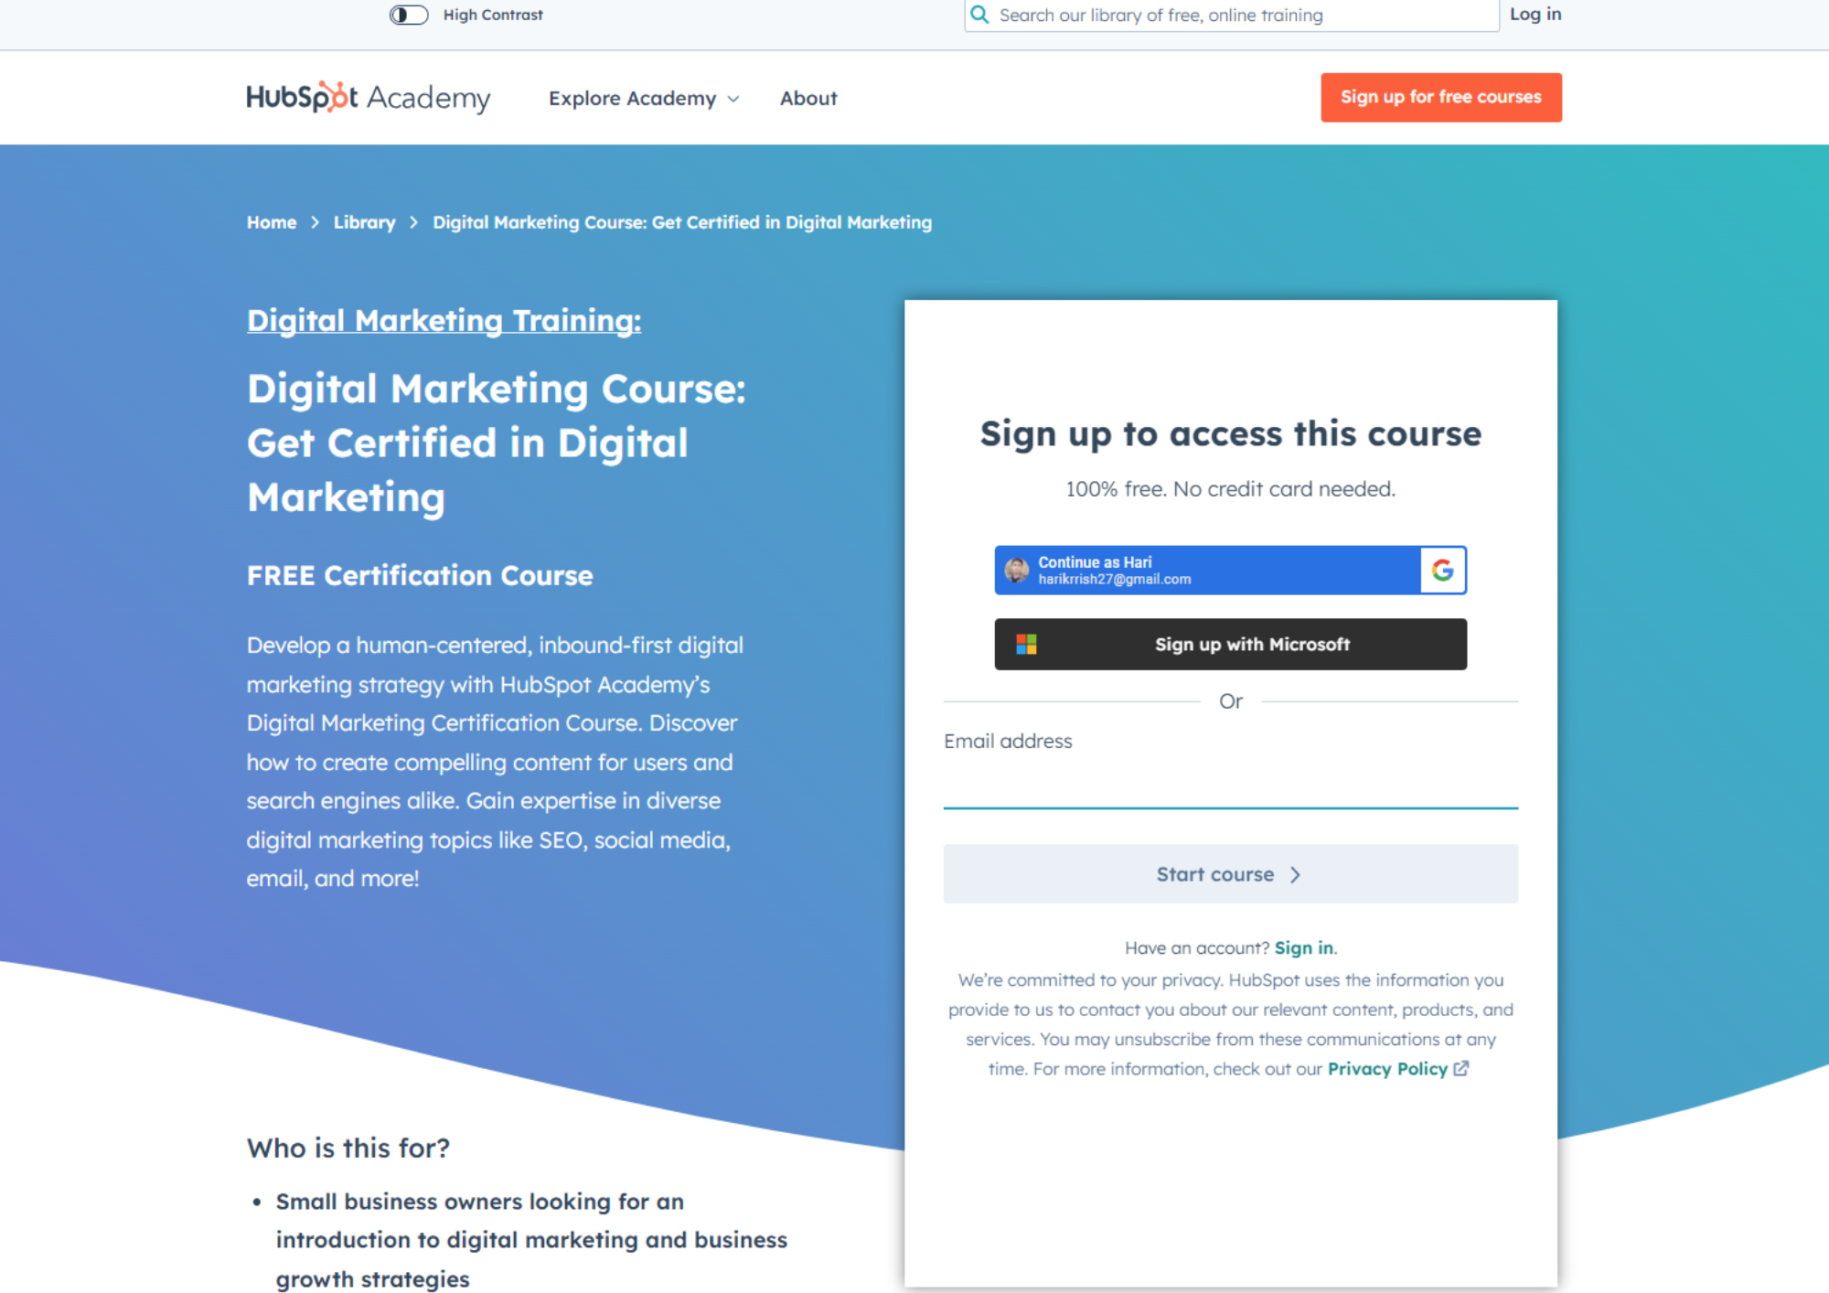Open the About menu item
This screenshot has width=1829, height=1293.
click(x=808, y=98)
